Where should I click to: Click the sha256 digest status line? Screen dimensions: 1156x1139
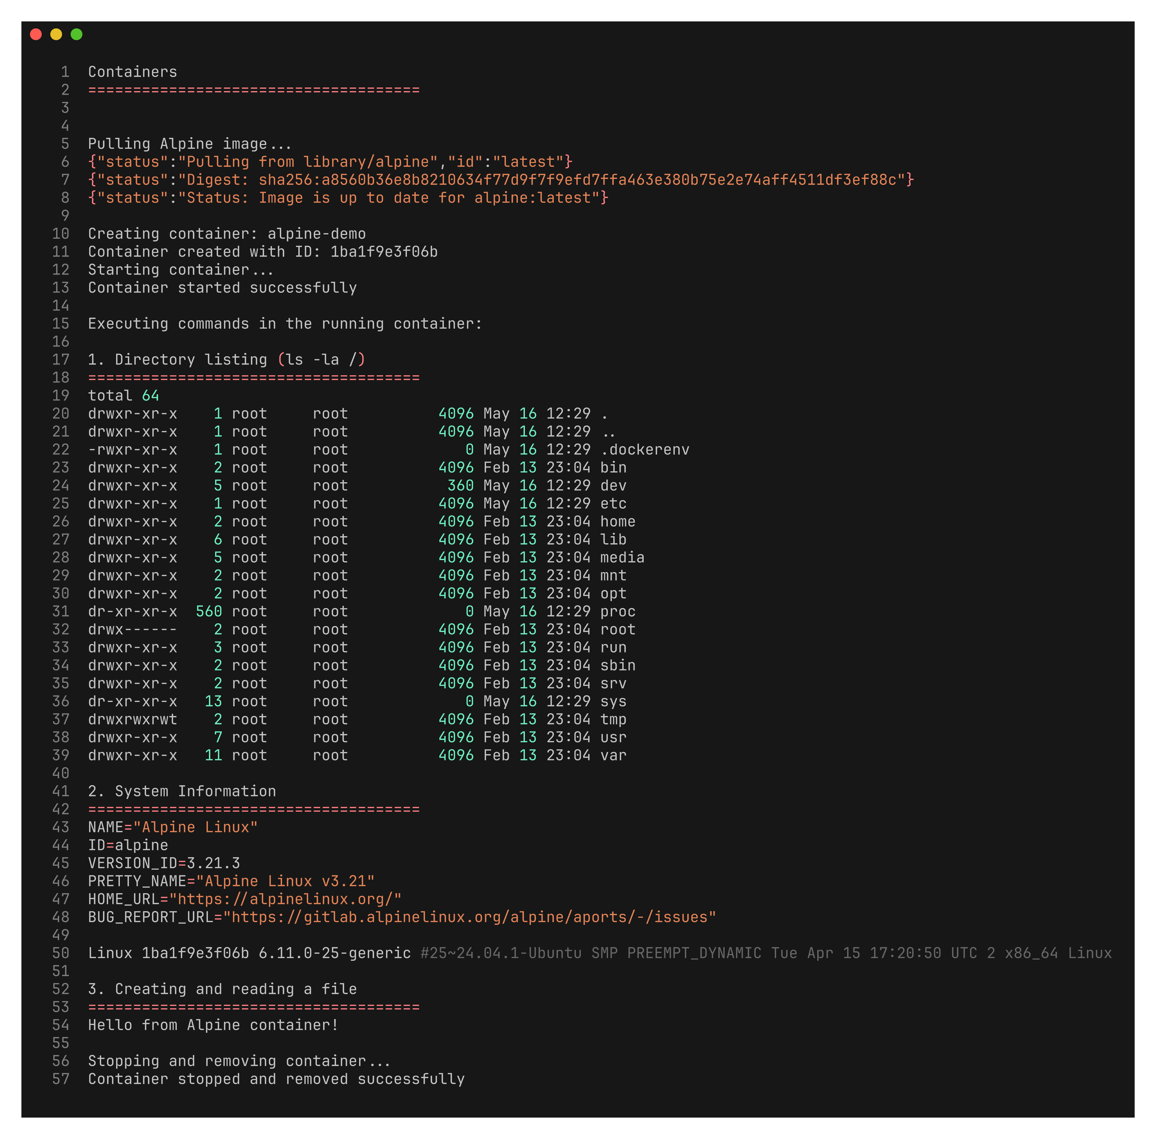pos(501,180)
